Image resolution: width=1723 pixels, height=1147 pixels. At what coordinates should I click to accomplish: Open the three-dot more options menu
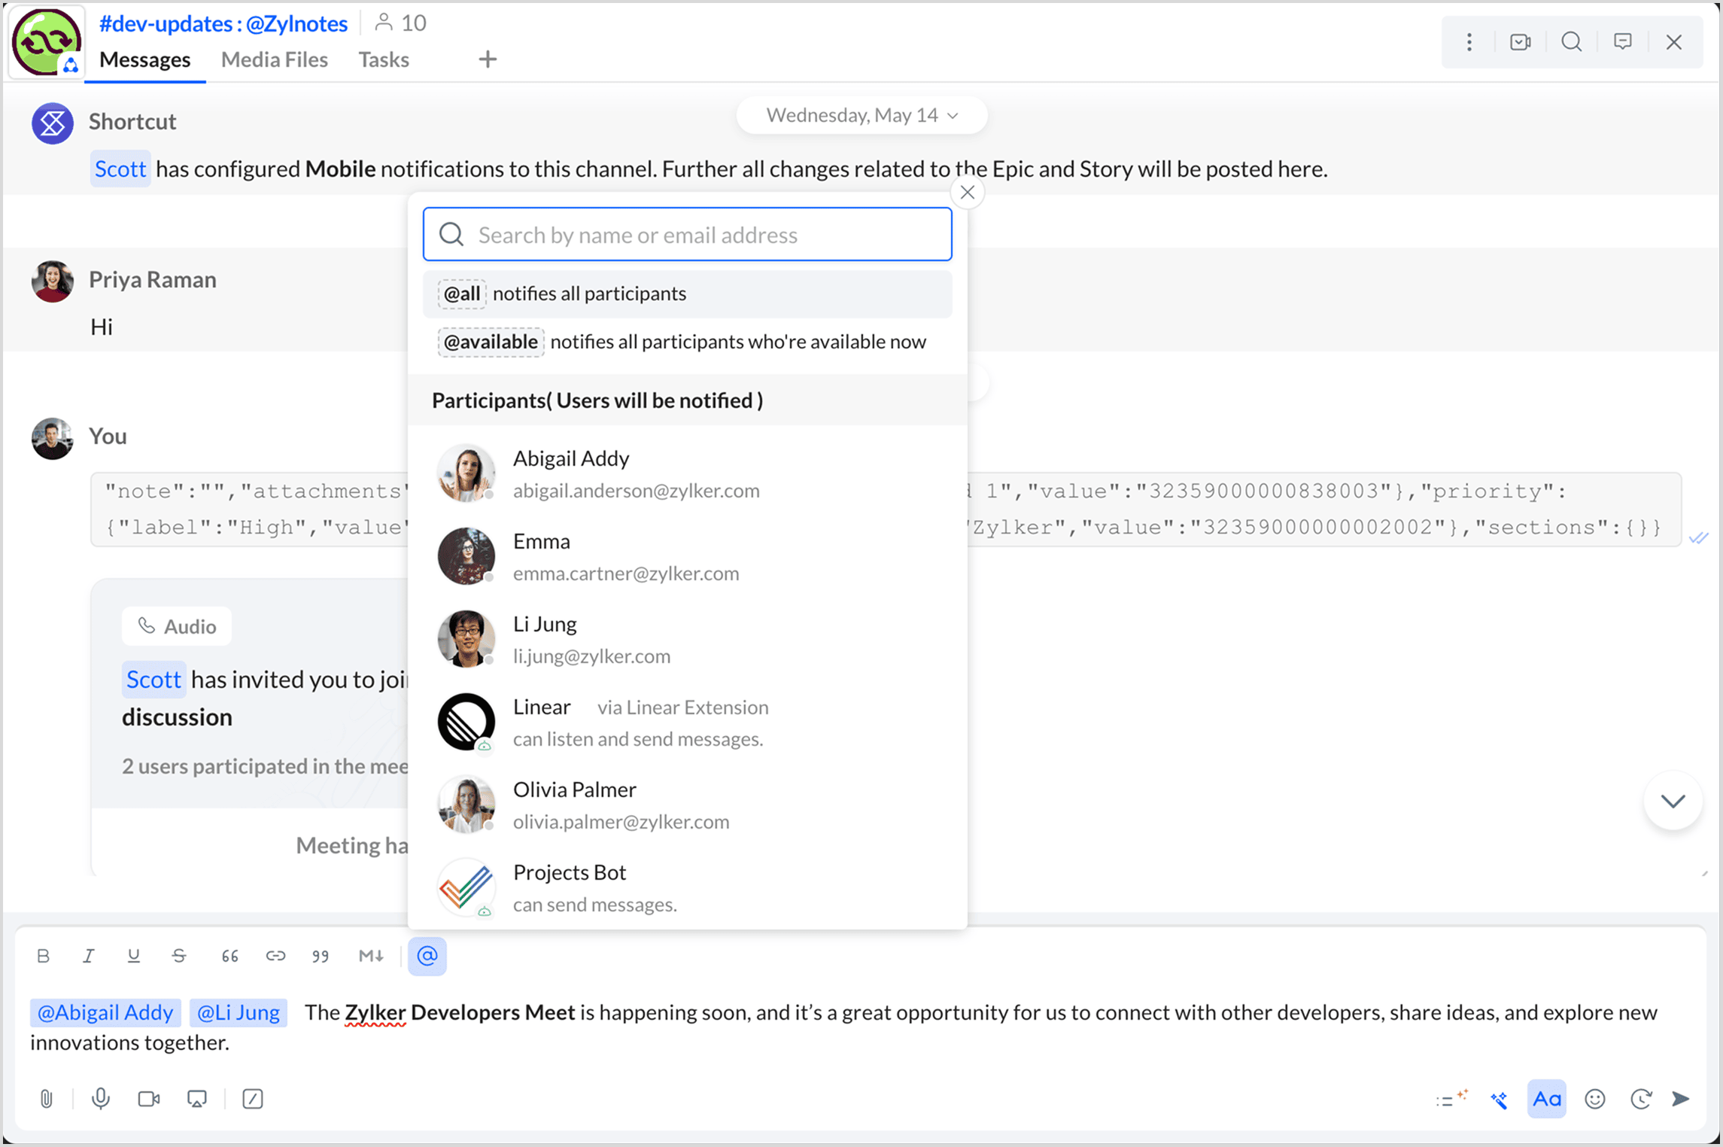pyautogui.click(x=1469, y=42)
